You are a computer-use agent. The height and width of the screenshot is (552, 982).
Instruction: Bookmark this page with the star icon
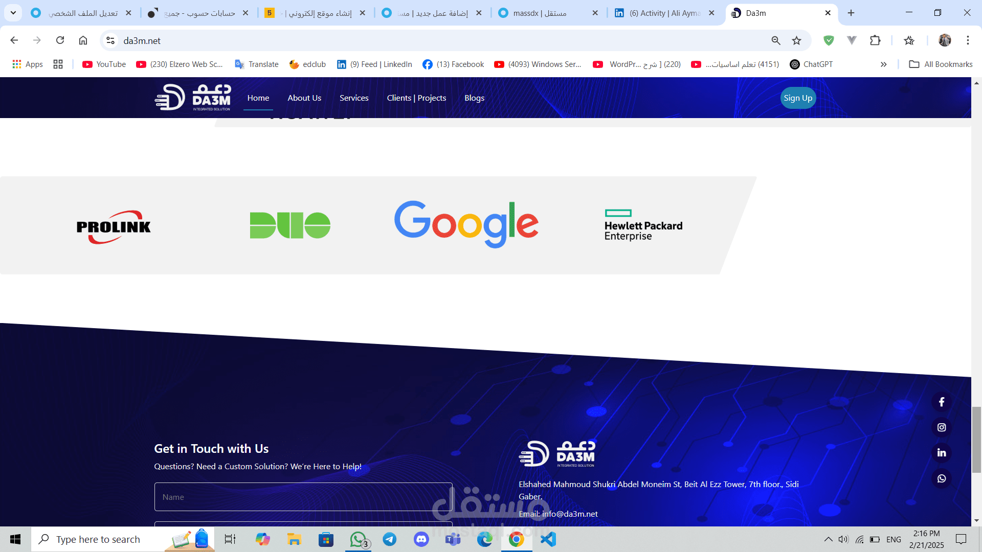pos(796,40)
